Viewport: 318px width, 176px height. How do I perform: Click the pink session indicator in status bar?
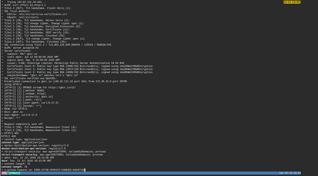pyautogui.click(x=4, y=173)
